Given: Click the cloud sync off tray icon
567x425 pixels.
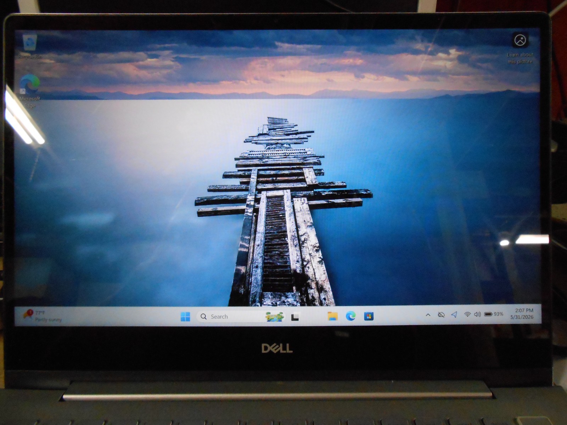Looking at the screenshot, I should coord(441,314).
